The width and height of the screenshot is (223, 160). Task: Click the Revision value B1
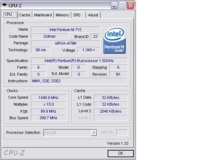coord(118,74)
